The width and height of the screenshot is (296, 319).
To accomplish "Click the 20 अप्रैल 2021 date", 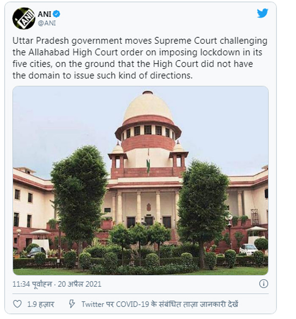I will (79, 284).
